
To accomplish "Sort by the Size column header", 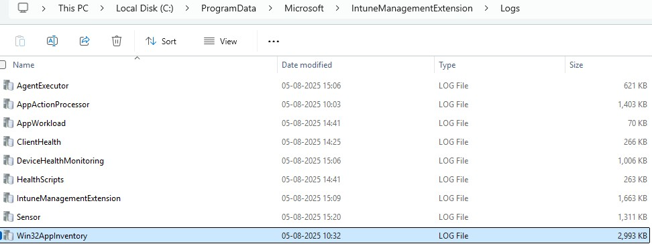I will 576,65.
